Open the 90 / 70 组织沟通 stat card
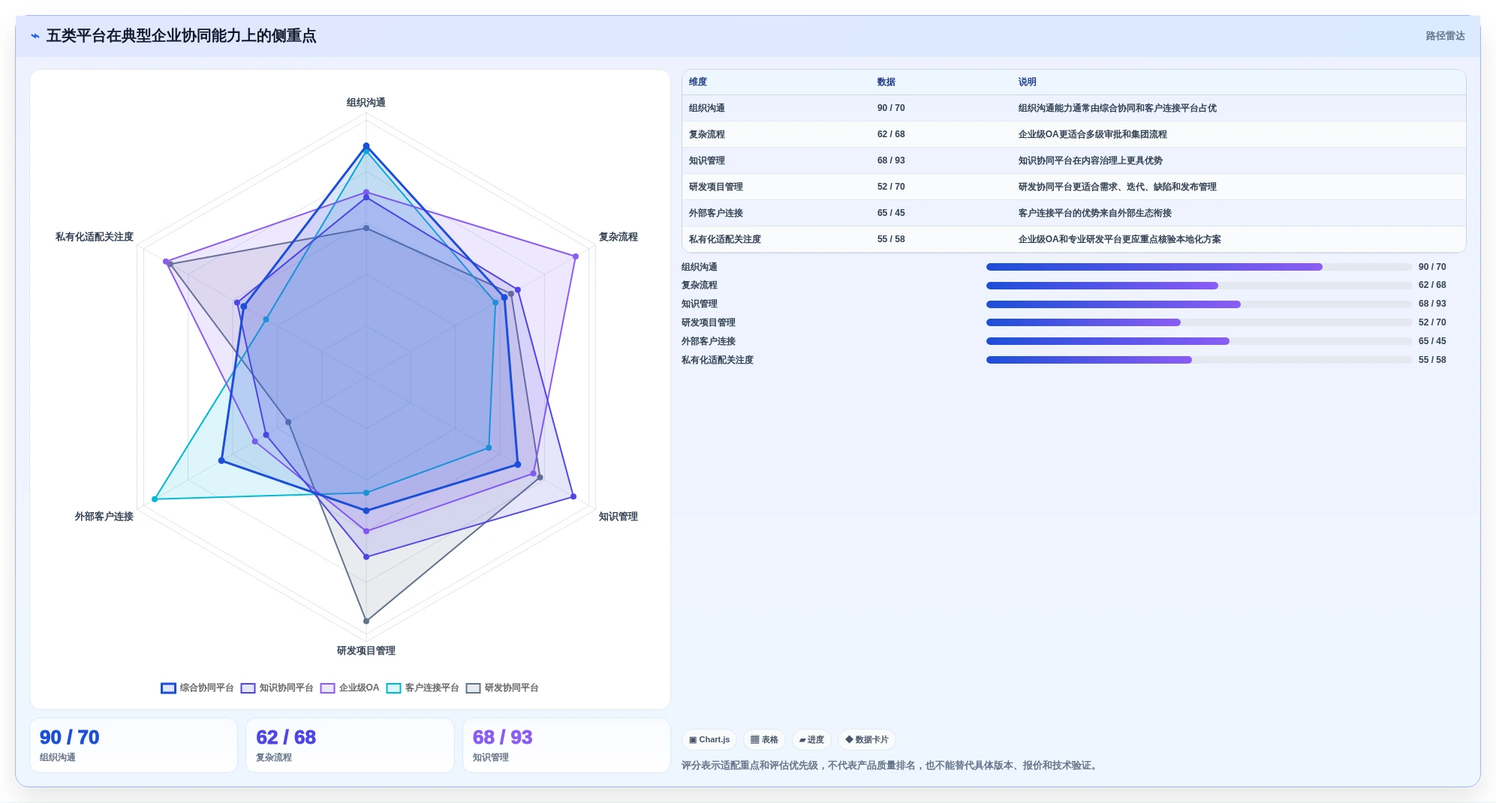Screen dimensions: 1496x803 tap(134, 745)
